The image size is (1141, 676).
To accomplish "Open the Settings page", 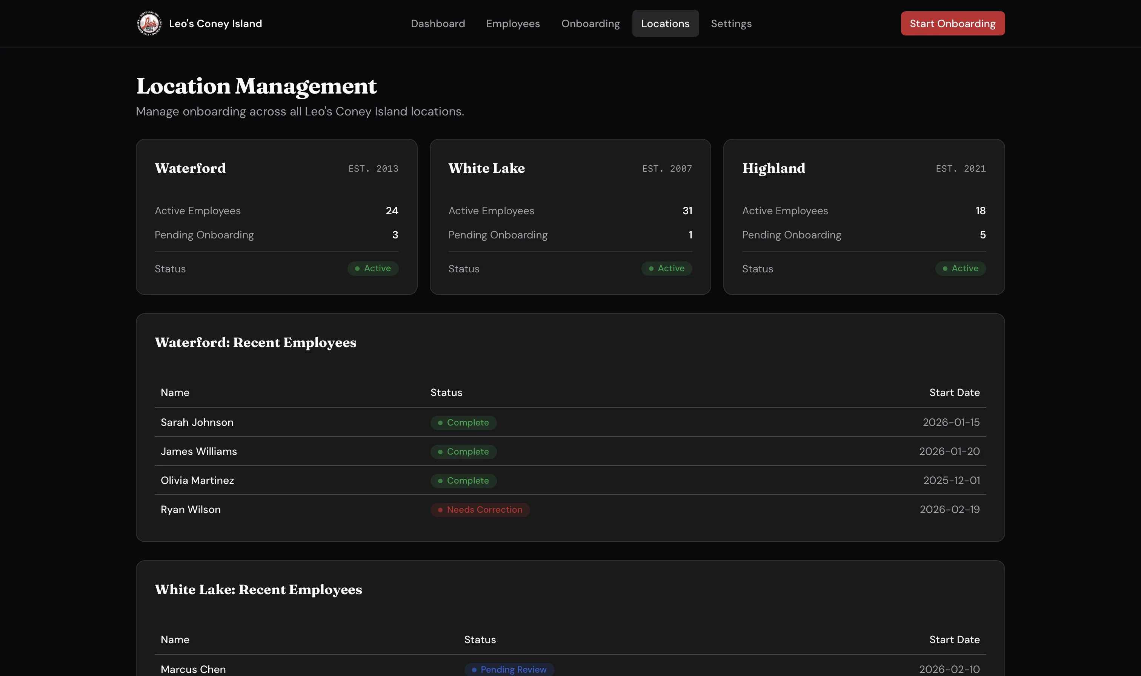I will (731, 23).
